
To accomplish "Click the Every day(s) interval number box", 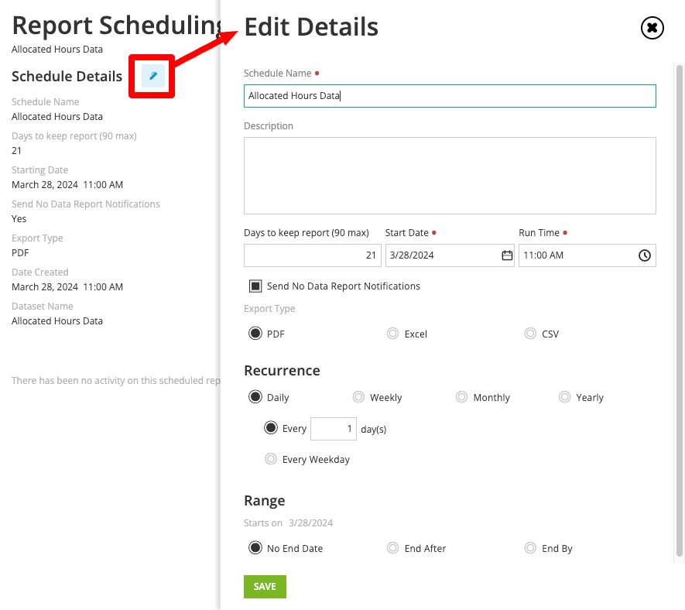I will coord(334,429).
